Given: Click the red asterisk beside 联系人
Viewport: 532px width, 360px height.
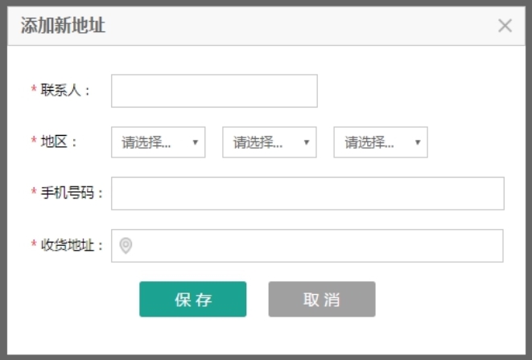Looking at the screenshot, I should pyautogui.click(x=34, y=89).
